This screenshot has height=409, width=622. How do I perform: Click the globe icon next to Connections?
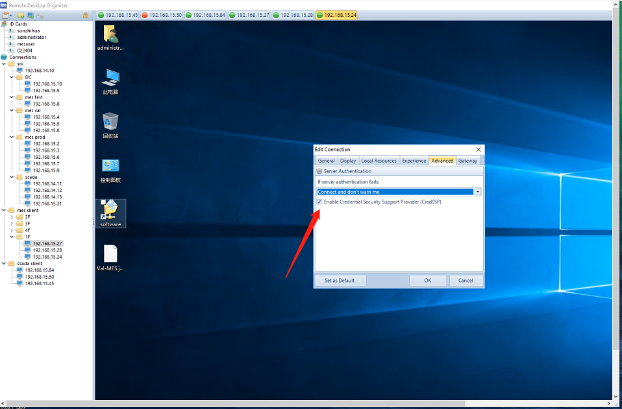4,57
